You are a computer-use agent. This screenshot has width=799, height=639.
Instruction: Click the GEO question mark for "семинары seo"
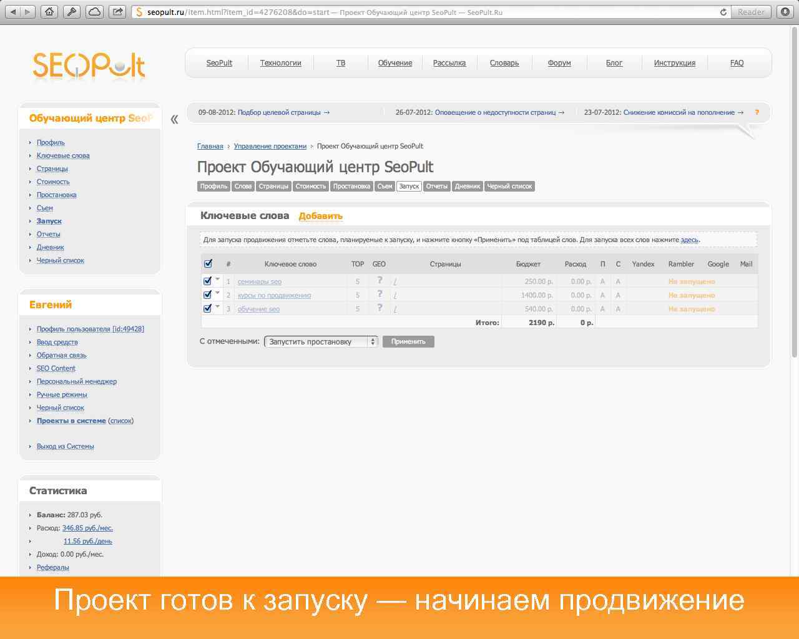[379, 281]
